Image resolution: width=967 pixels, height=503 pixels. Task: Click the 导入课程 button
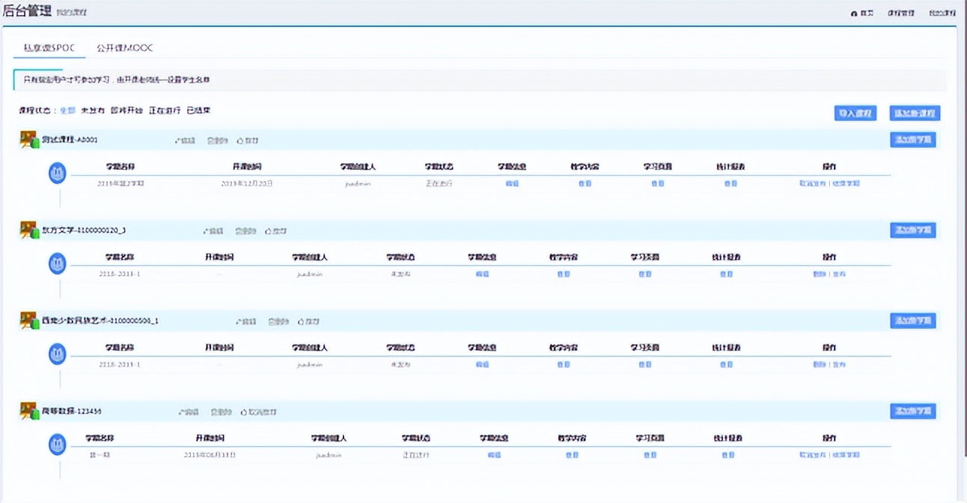point(855,114)
